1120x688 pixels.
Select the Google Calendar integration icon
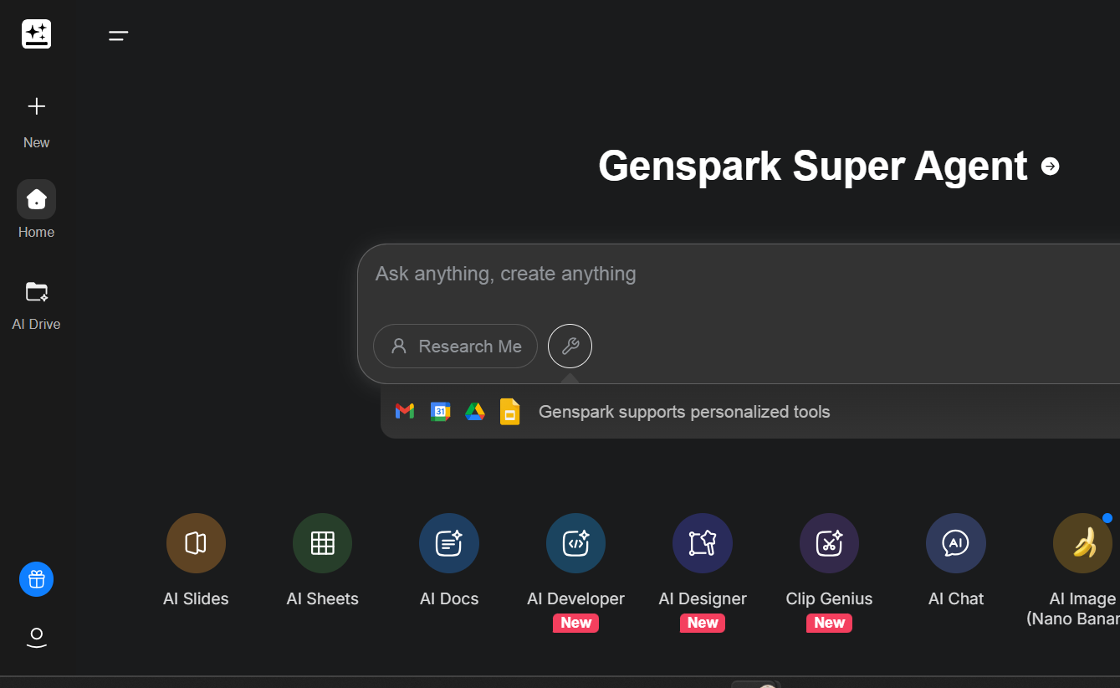440,412
